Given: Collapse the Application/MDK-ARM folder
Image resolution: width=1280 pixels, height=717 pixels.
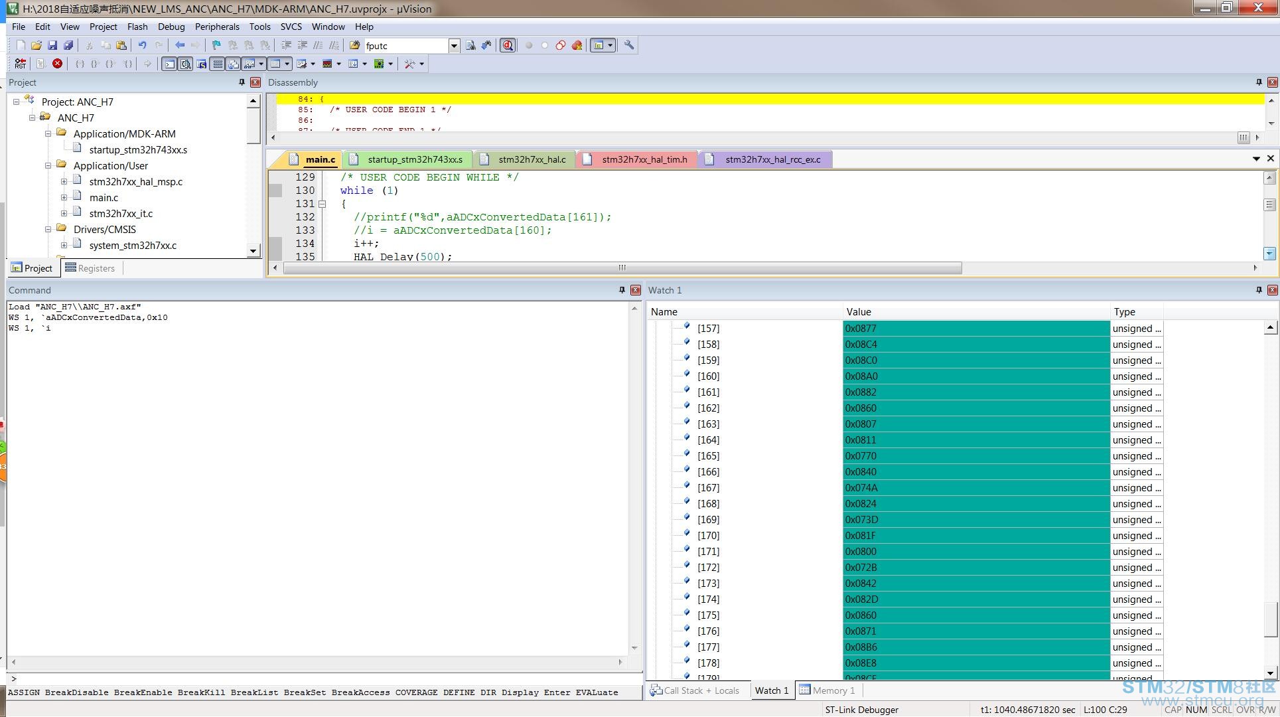Looking at the screenshot, I should 48,133.
